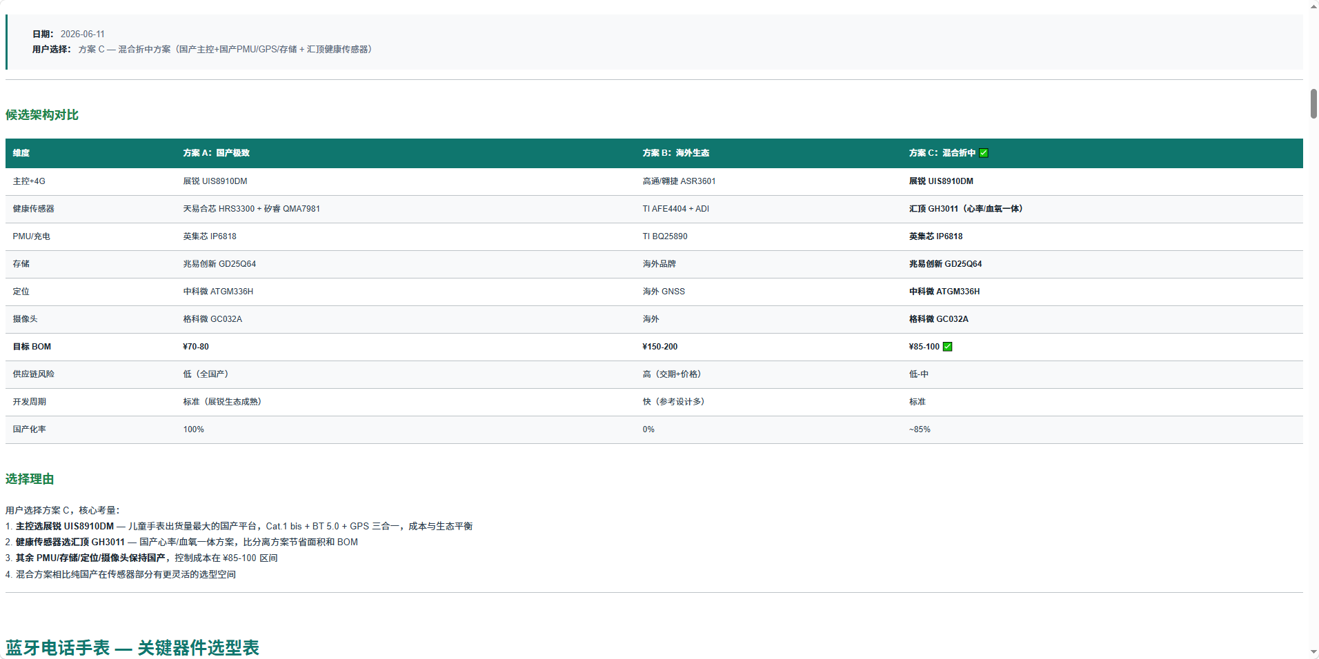
Task: Click reason 4 about 混合方案相比纯国产
Action: pos(121,574)
